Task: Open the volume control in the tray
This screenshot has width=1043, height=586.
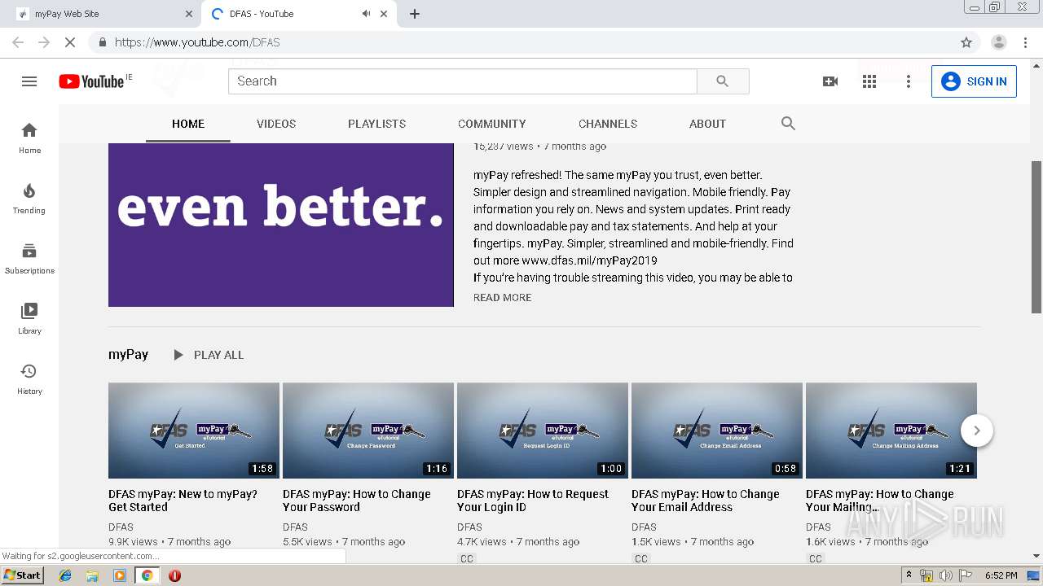Action: [946, 575]
